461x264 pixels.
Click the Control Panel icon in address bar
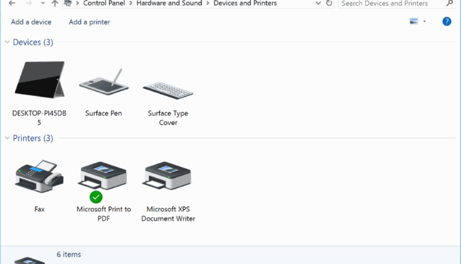pos(68,3)
